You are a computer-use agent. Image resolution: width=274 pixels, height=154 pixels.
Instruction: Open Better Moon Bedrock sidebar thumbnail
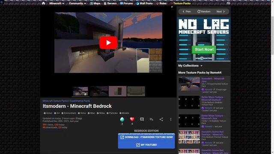[189, 102]
